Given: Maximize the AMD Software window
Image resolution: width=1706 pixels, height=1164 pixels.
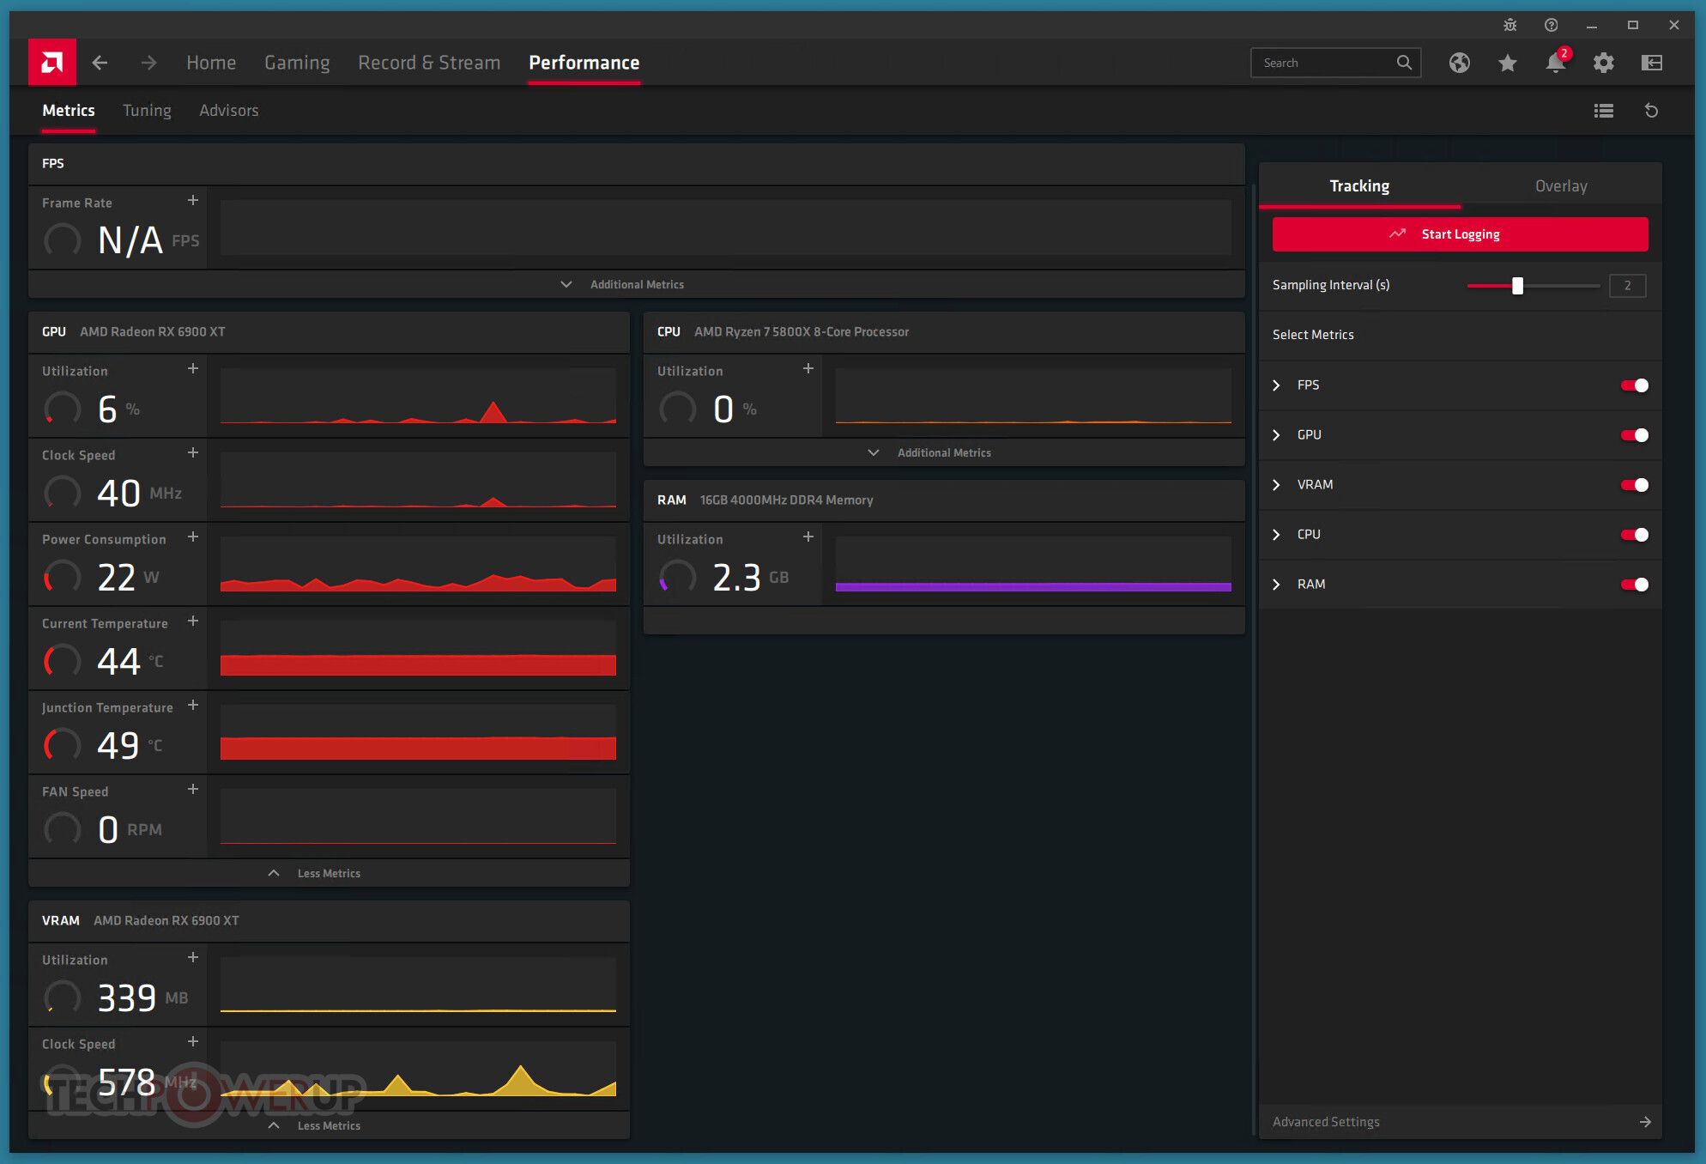Looking at the screenshot, I should 1633,25.
